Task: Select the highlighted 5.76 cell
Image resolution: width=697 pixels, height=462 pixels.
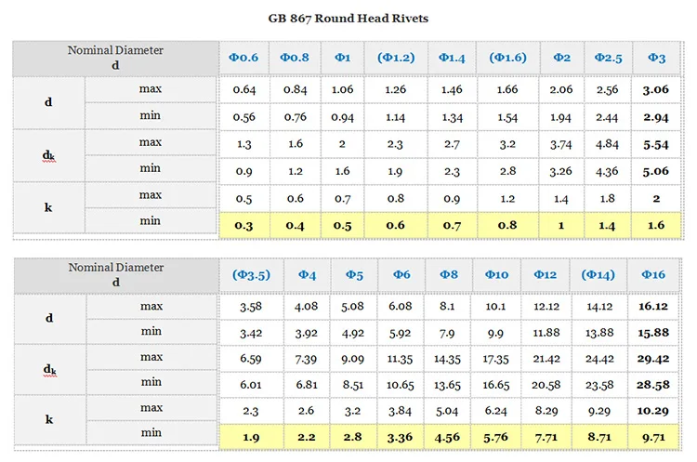Action: pyautogui.click(x=496, y=436)
